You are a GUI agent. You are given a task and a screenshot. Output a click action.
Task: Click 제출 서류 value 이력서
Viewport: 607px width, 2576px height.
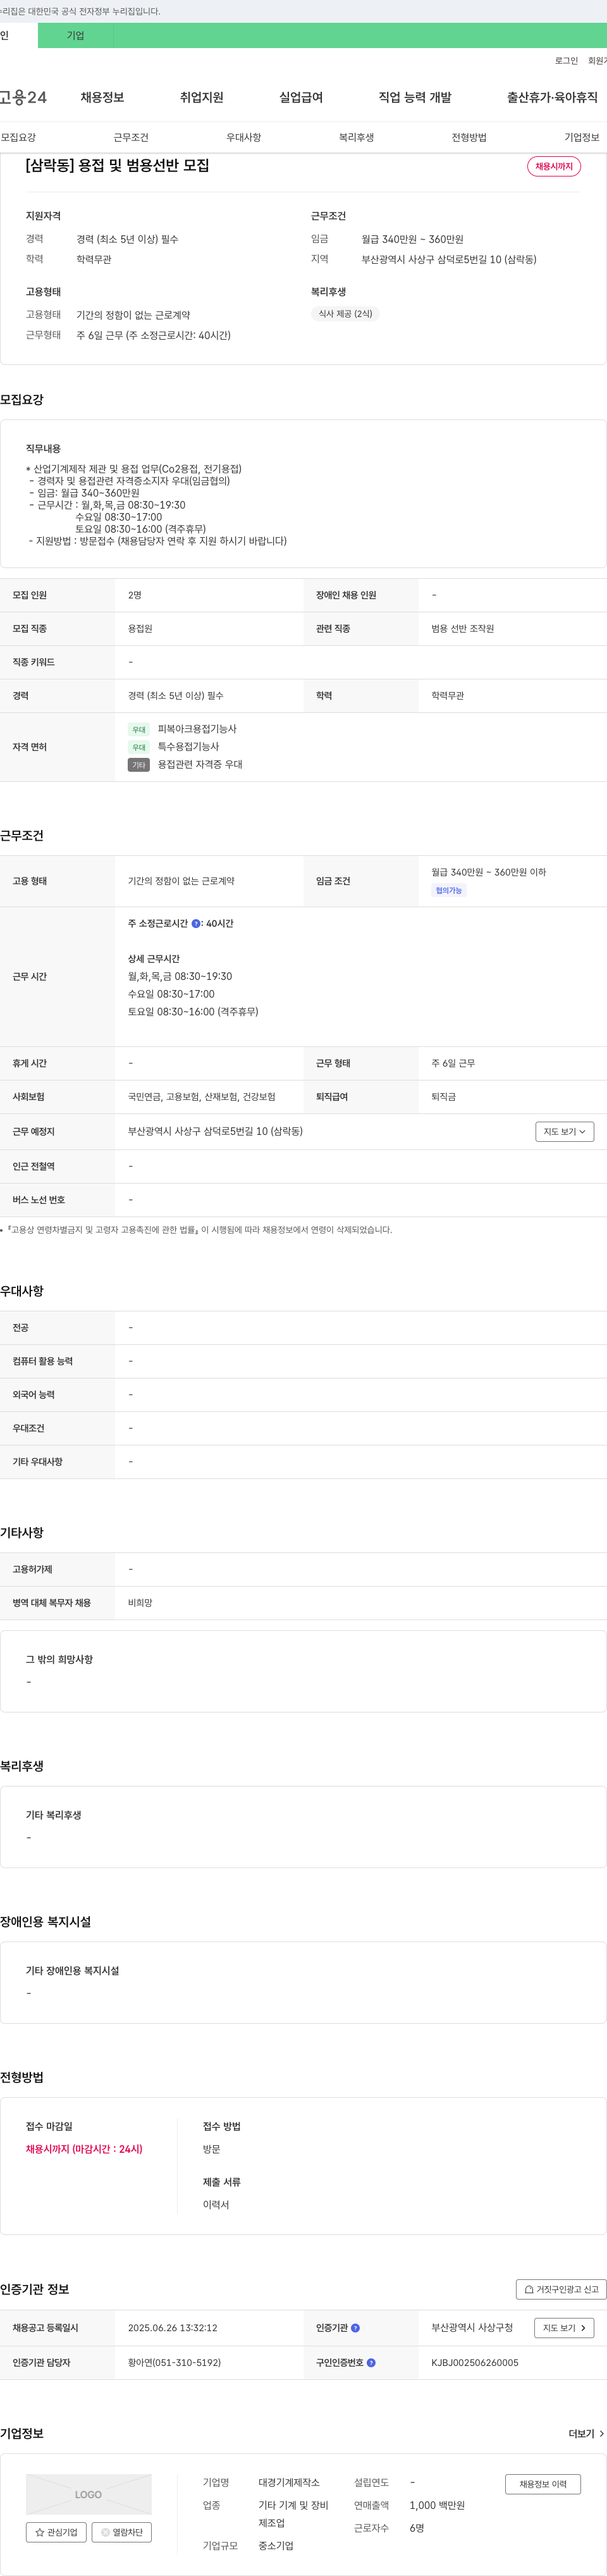point(216,2205)
